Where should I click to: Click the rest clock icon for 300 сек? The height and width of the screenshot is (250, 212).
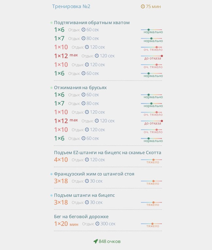tap(97, 224)
